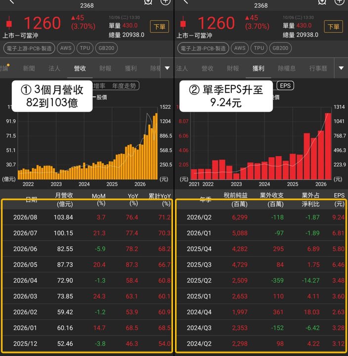Select the 2025/Q3 earnings row

click(261, 265)
